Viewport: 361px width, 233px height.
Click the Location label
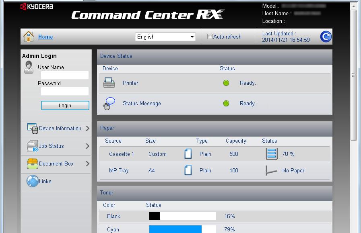(x=274, y=21)
